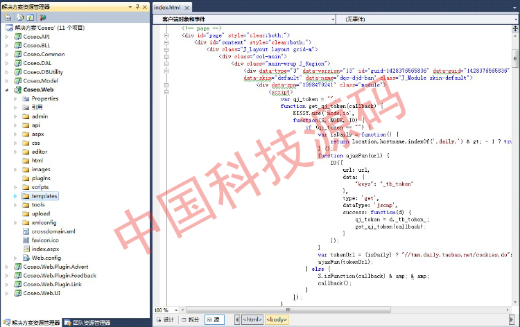Switch to 拆分 split view
Image resolution: width=520 pixels, height=327 pixels.
pyautogui.click(x=191, y=319)
